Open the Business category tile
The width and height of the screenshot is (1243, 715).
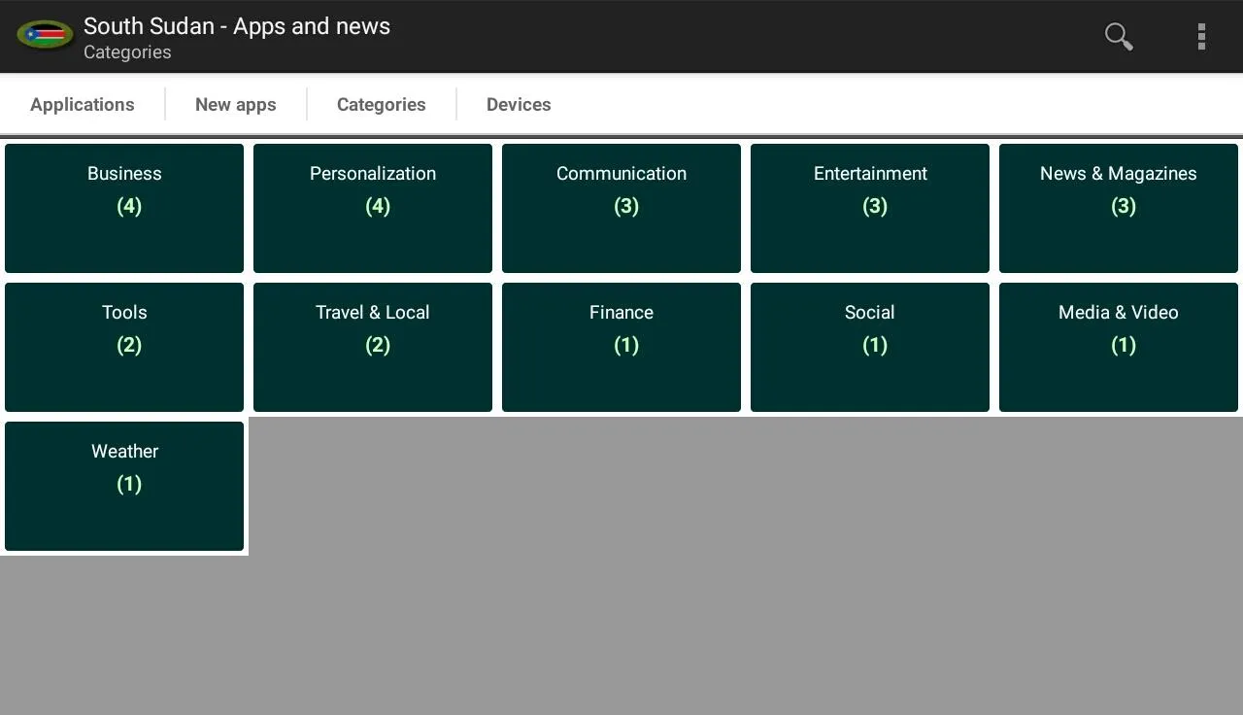(x=124, y=208)
